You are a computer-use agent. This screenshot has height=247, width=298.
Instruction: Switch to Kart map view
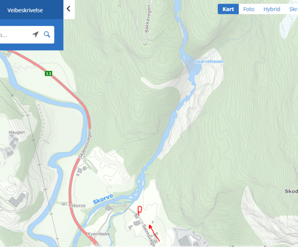pos(228,9)
